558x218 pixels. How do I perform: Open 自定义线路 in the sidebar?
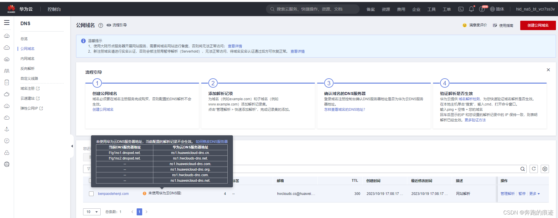point(29,79)
